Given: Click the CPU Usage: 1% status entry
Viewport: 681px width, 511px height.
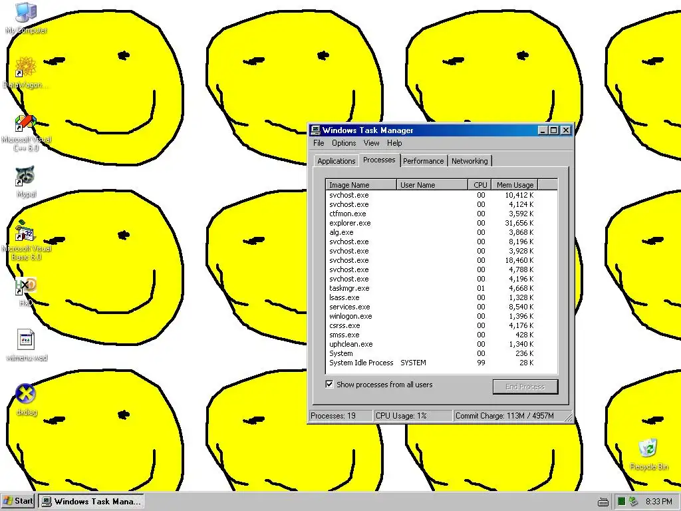Looking at the screenshot, I should [x=412, y=416].
